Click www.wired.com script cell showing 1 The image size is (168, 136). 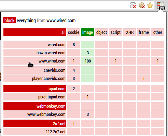click(x=115, y=61)
